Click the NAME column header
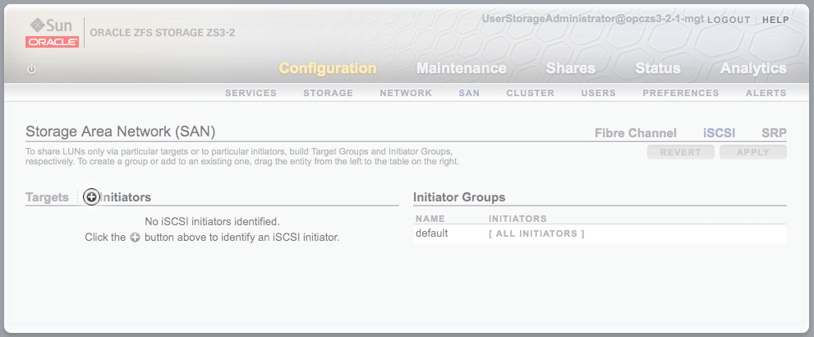Viewport: 814px width, 337px height. [430, 219]
